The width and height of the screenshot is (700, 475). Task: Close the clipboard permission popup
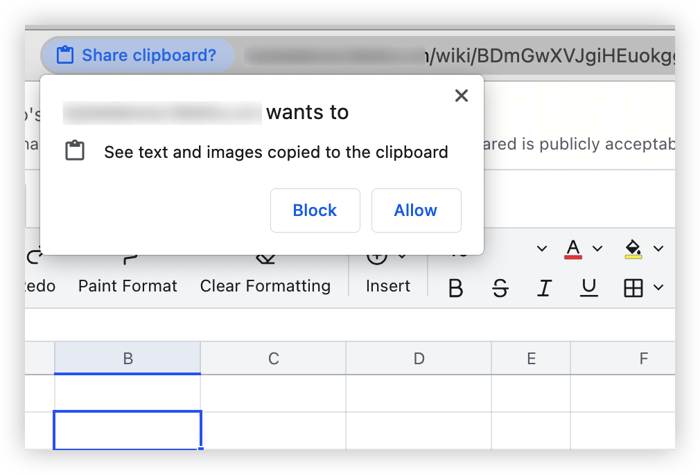pyautogui.click(x=461, y=96)
